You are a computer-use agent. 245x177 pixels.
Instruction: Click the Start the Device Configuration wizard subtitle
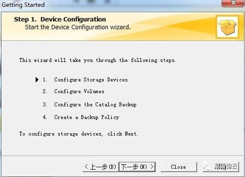(x=78, y=27)
